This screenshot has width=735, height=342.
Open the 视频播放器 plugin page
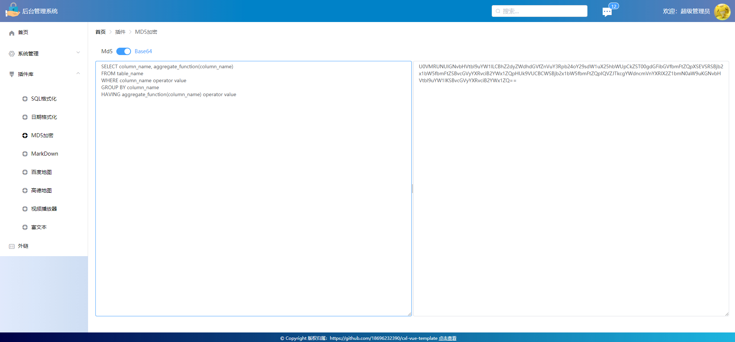(44, 209)
